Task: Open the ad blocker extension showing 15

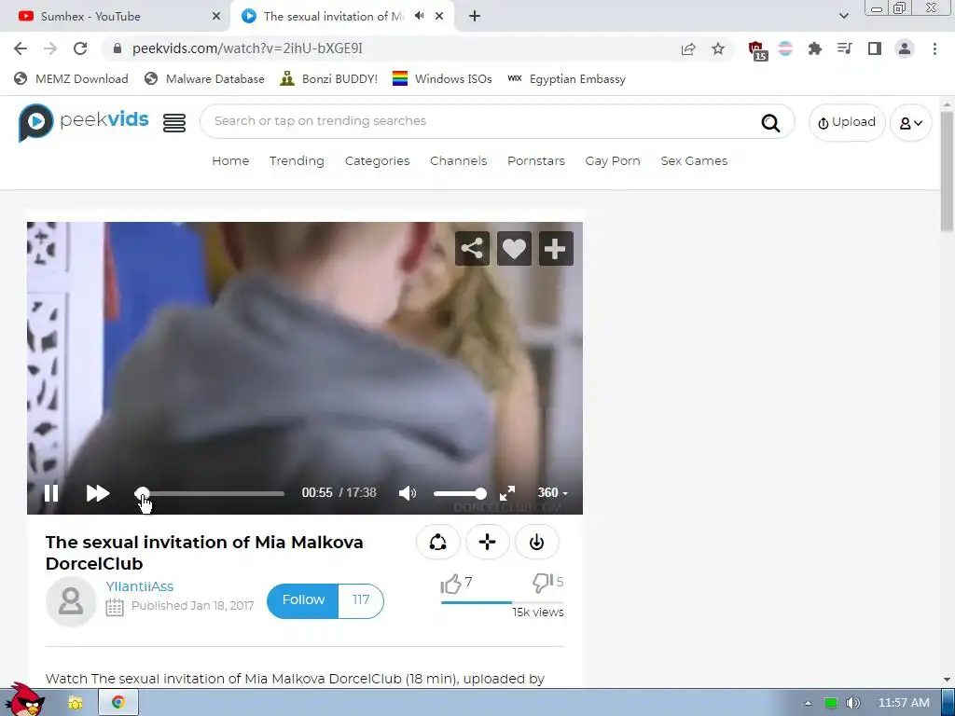Action: tap(757, 50)
